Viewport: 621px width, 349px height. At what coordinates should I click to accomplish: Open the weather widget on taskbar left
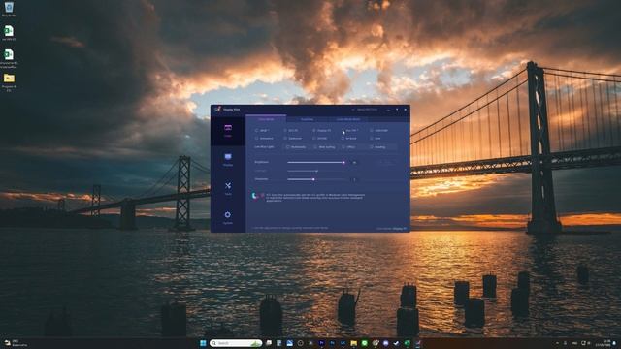point(16,343)
